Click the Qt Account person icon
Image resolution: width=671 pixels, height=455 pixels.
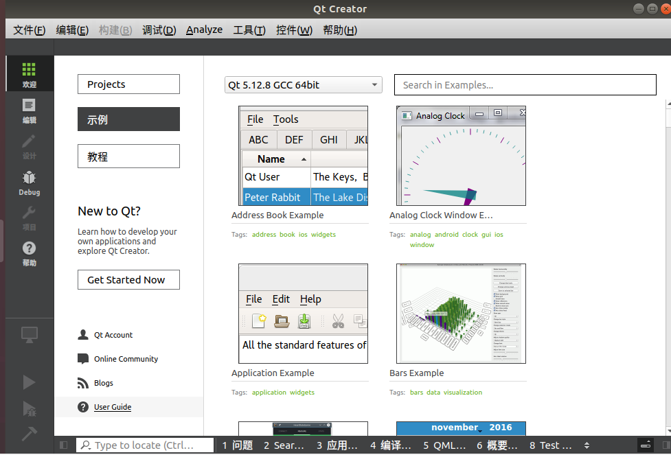click(83, 335)
